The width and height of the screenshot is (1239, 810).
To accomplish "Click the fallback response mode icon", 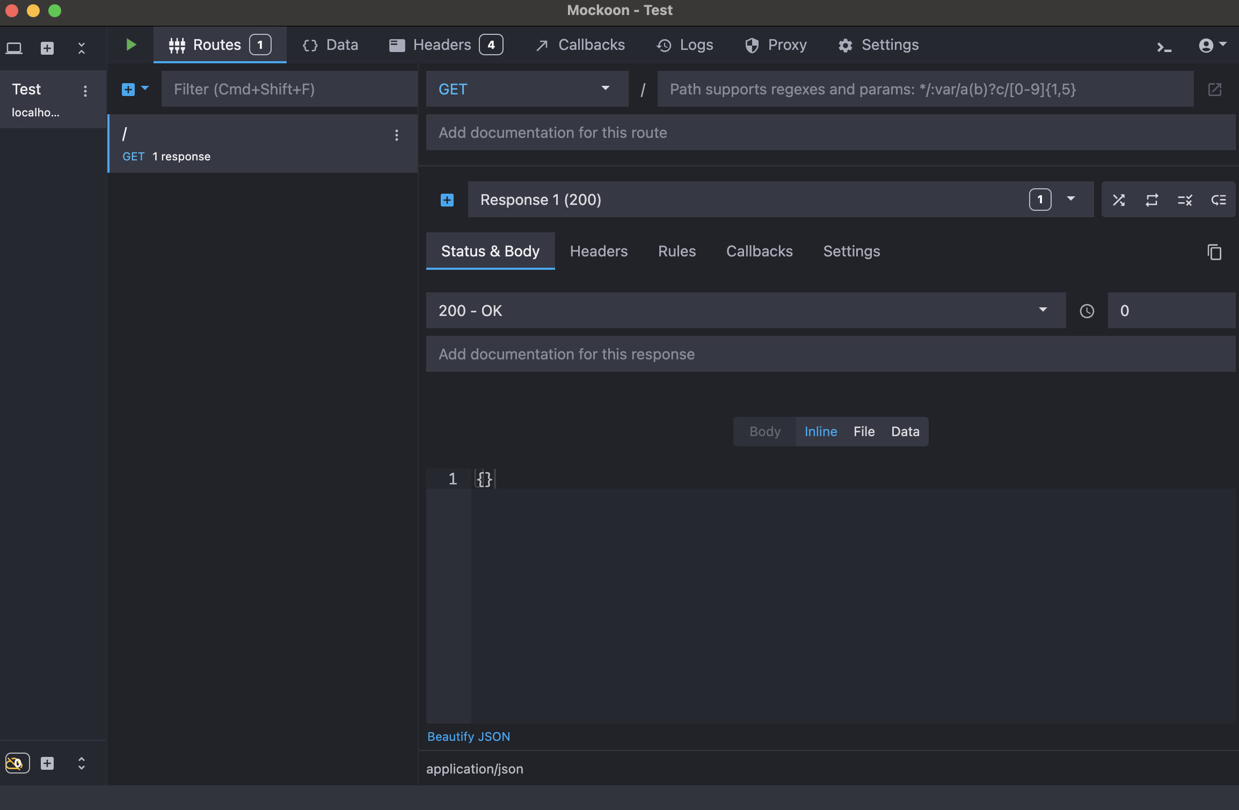I will coord(1219,200).
